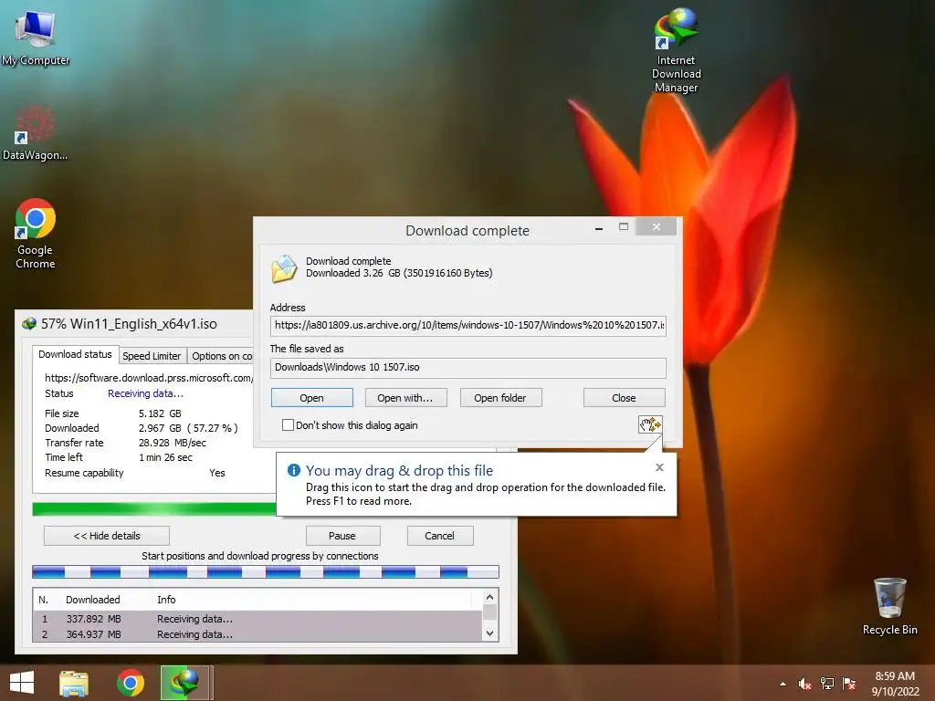This screenshot has width=935, height=701.
Task: Maximize the Download complete dialog
Action: click(623, 227)
